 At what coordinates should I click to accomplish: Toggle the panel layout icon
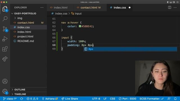pos(171,2)
